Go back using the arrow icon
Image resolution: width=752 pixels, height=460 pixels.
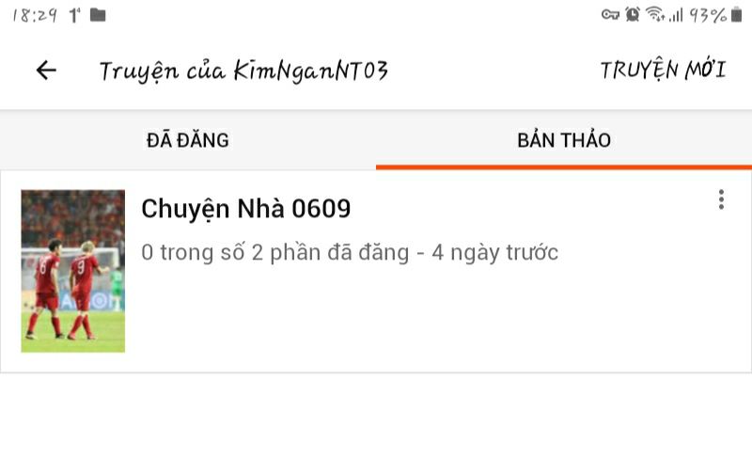(46, 71)
